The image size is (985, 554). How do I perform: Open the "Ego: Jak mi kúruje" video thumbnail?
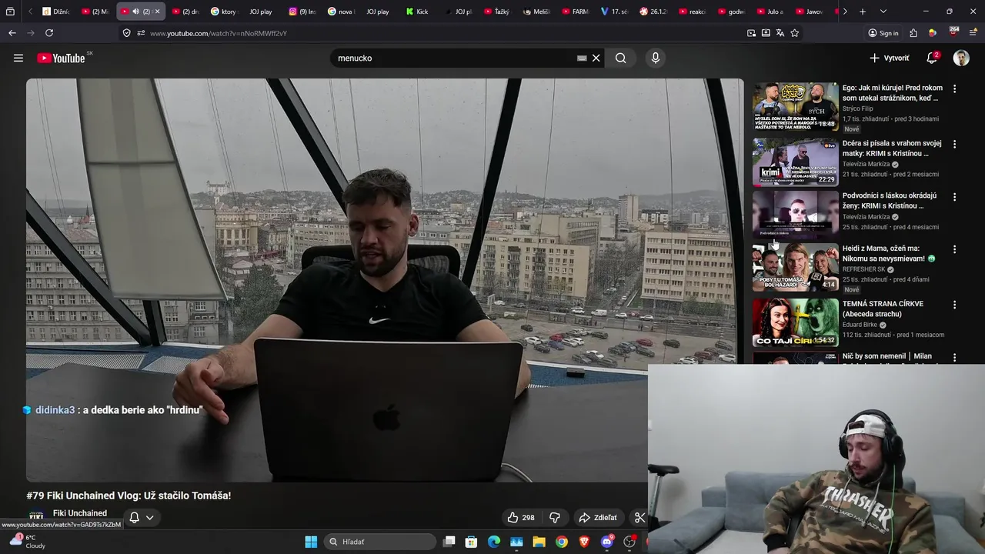pyautogui.click(x=795, y=107)
